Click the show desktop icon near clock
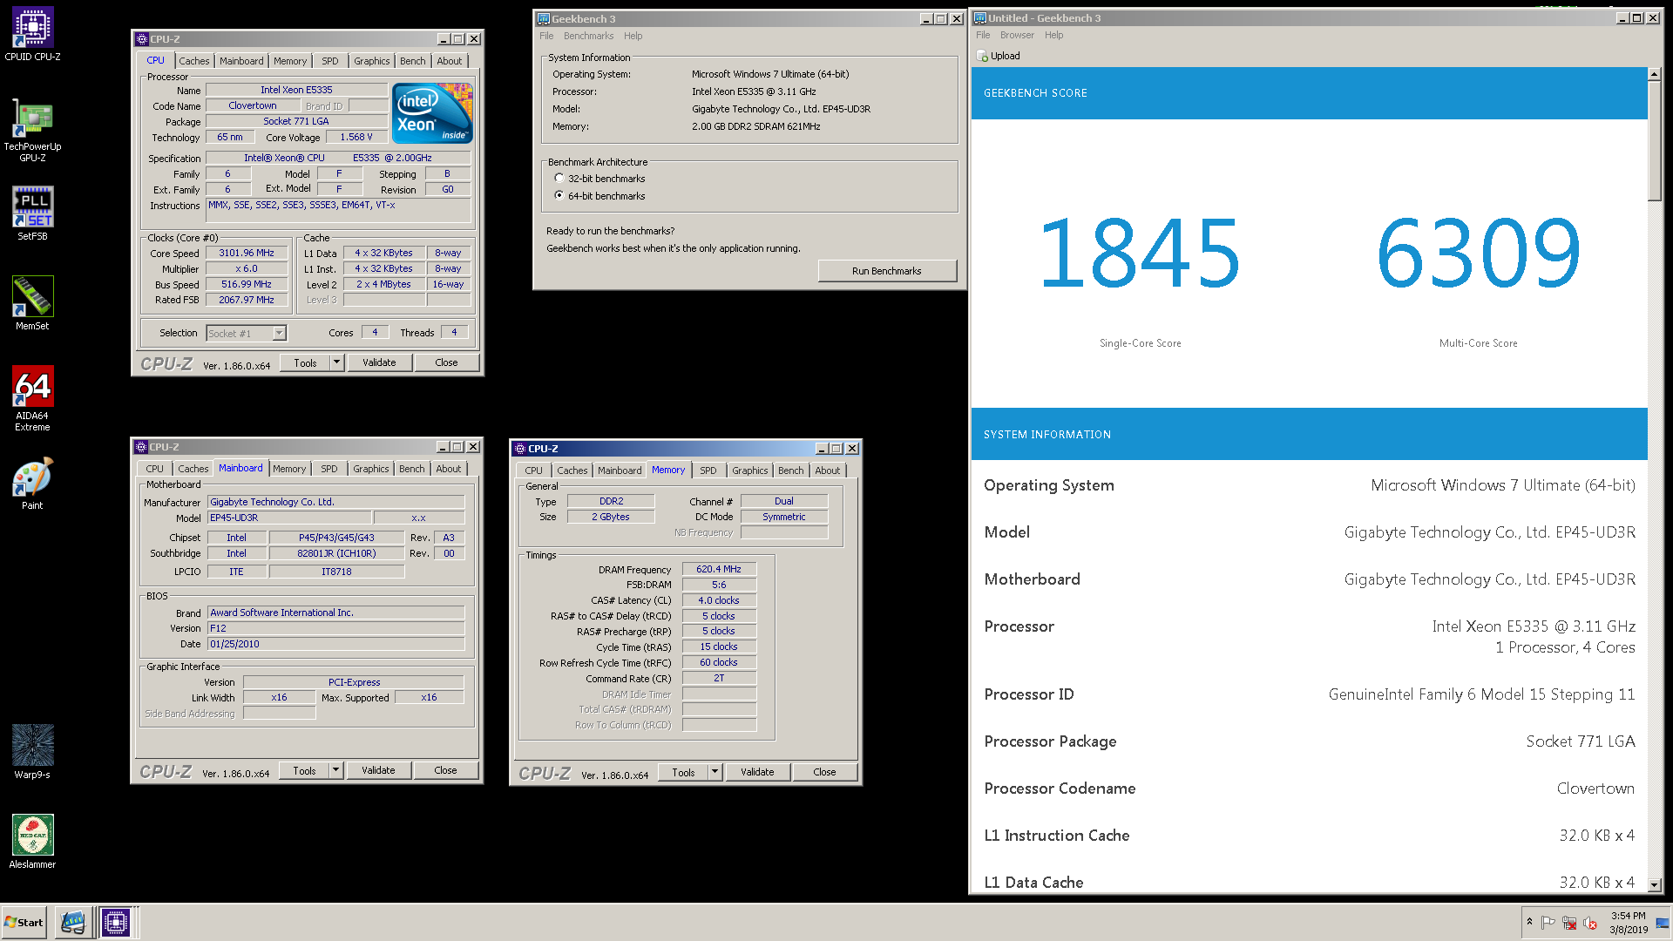 tap(1663, 923)
